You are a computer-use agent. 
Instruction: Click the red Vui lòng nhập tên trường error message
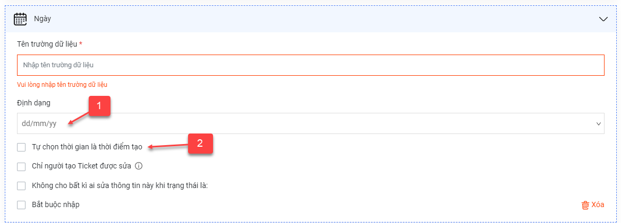[62, 84]
